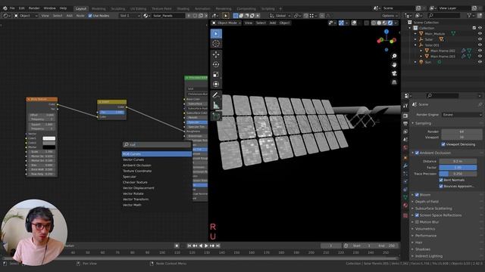Expand the Main_Module tree item

pyautogui.click(x=415, y=33)
